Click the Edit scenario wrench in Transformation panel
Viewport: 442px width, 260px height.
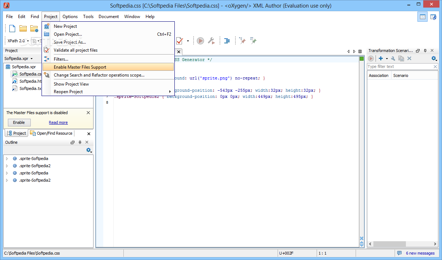[x=393, y=58]
